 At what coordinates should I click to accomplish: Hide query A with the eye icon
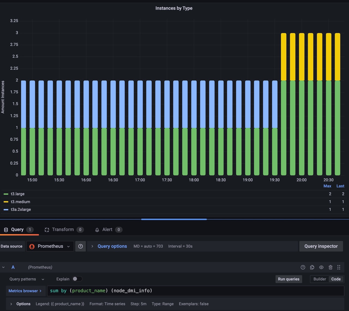tap(321, 267)
